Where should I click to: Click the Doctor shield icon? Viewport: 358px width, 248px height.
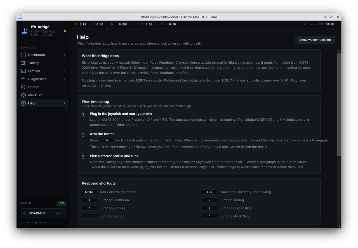tap(23, 87)
